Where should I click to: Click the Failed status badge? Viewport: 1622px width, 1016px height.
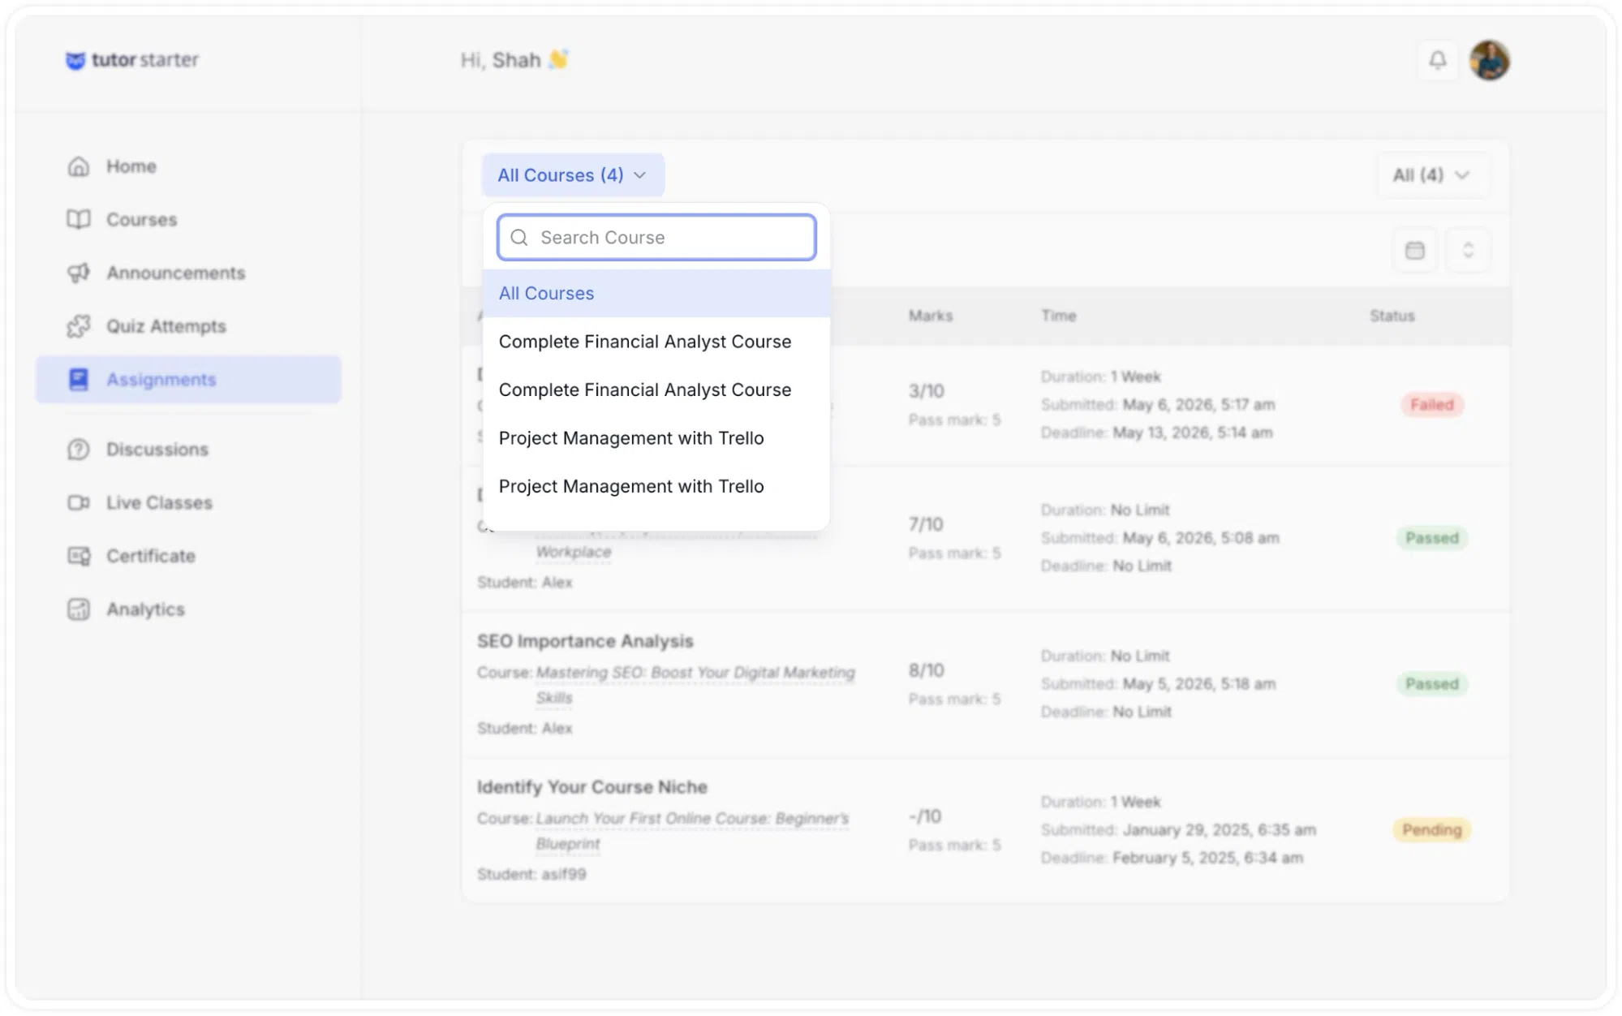click(x=1432, y=405)
